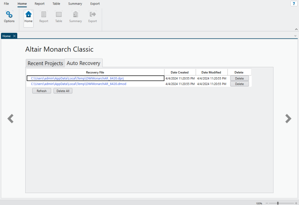Expand the document tab list dropdown
The width and height of the screenshot is (299, 205).
click(295, 36)
